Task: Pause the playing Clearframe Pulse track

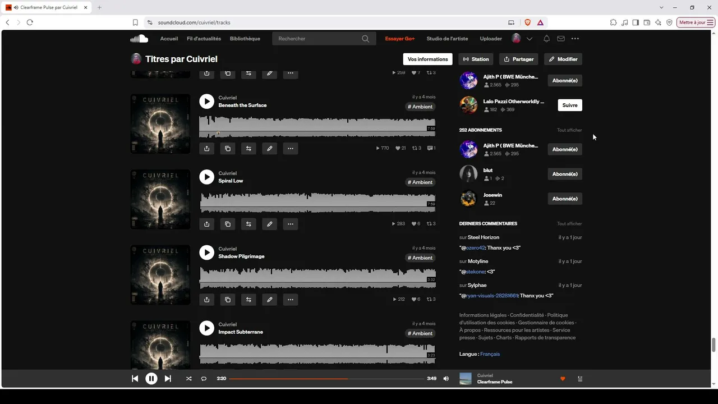Action: [151, 379]
